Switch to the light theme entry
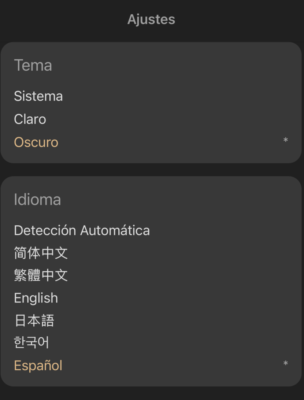Screen dimensions: 304x400 [30, 119]
